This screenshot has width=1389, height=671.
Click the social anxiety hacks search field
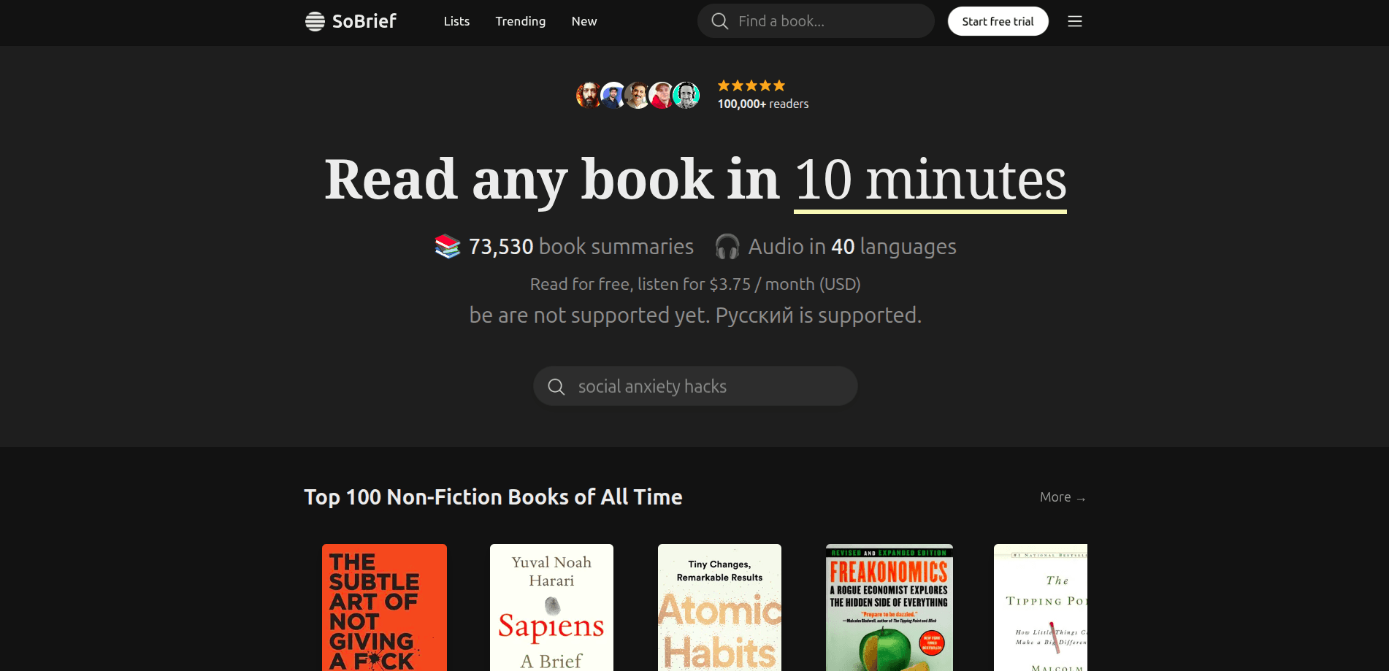click(x=695, y=386)
